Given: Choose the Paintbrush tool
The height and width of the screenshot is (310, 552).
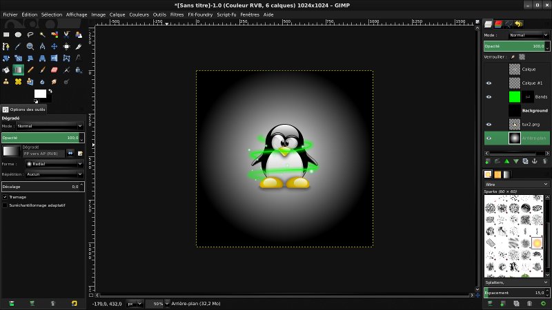Looking at the screenshot, I should [42, 70].
